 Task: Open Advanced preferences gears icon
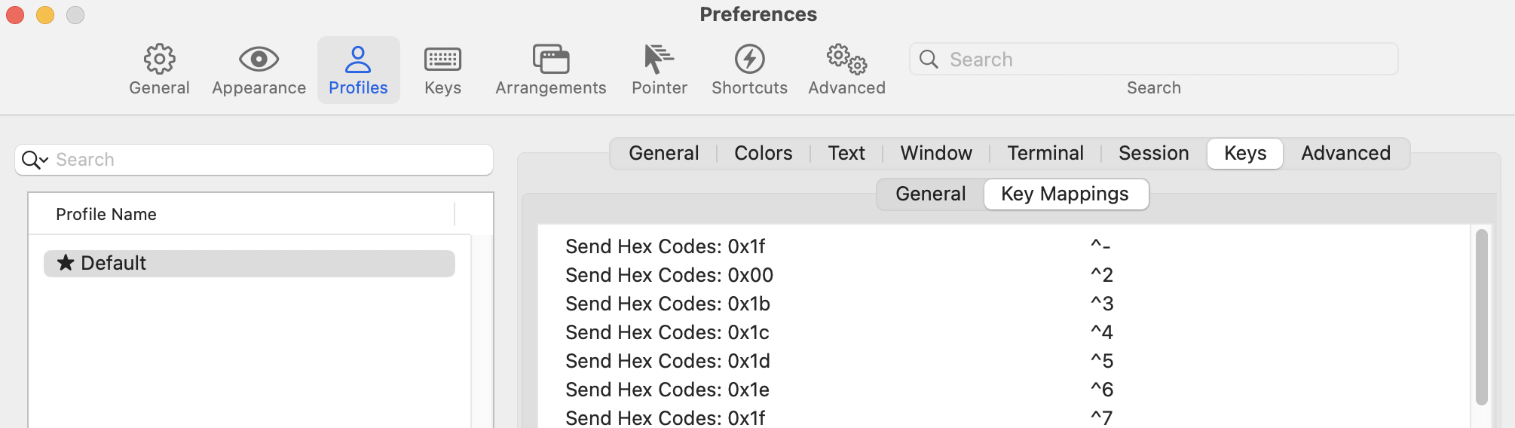(846, 59)
